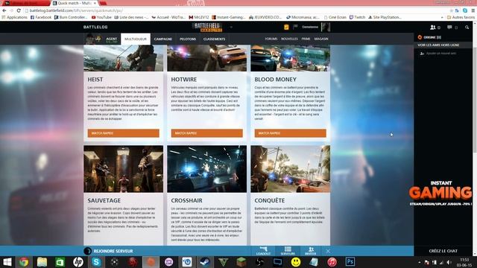Image resolution: width=477 pixels, height=268 pixels.
Task: Open Windows Start button
Action: pos(7,262)
